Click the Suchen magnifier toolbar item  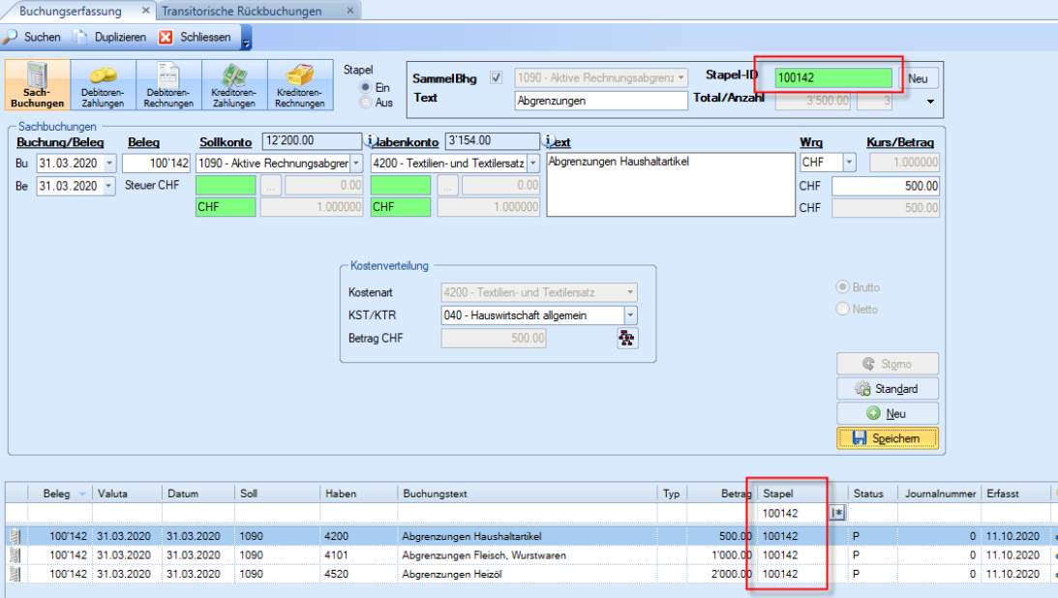click(32, 37)
